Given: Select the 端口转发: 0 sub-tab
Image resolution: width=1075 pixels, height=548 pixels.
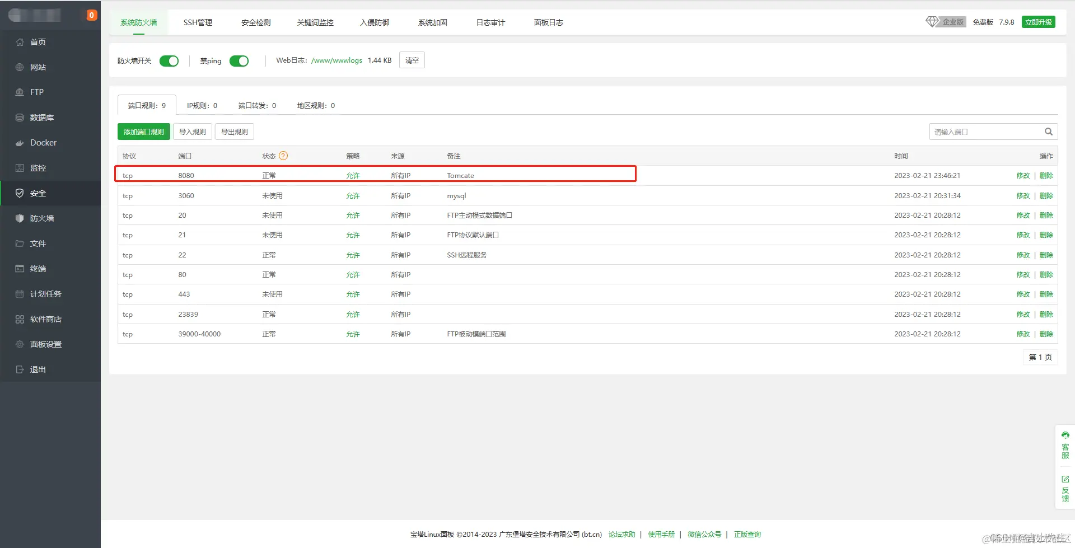Looking at the screenshot, I should (x=257, y=105).
